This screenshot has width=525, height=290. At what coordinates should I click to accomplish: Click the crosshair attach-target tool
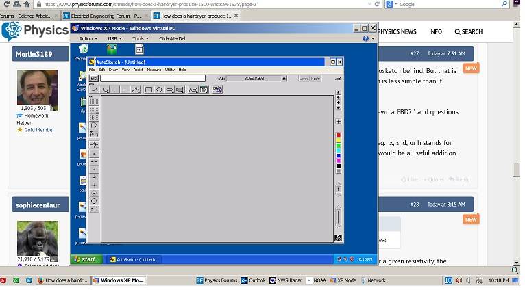(x=94, y=144)
